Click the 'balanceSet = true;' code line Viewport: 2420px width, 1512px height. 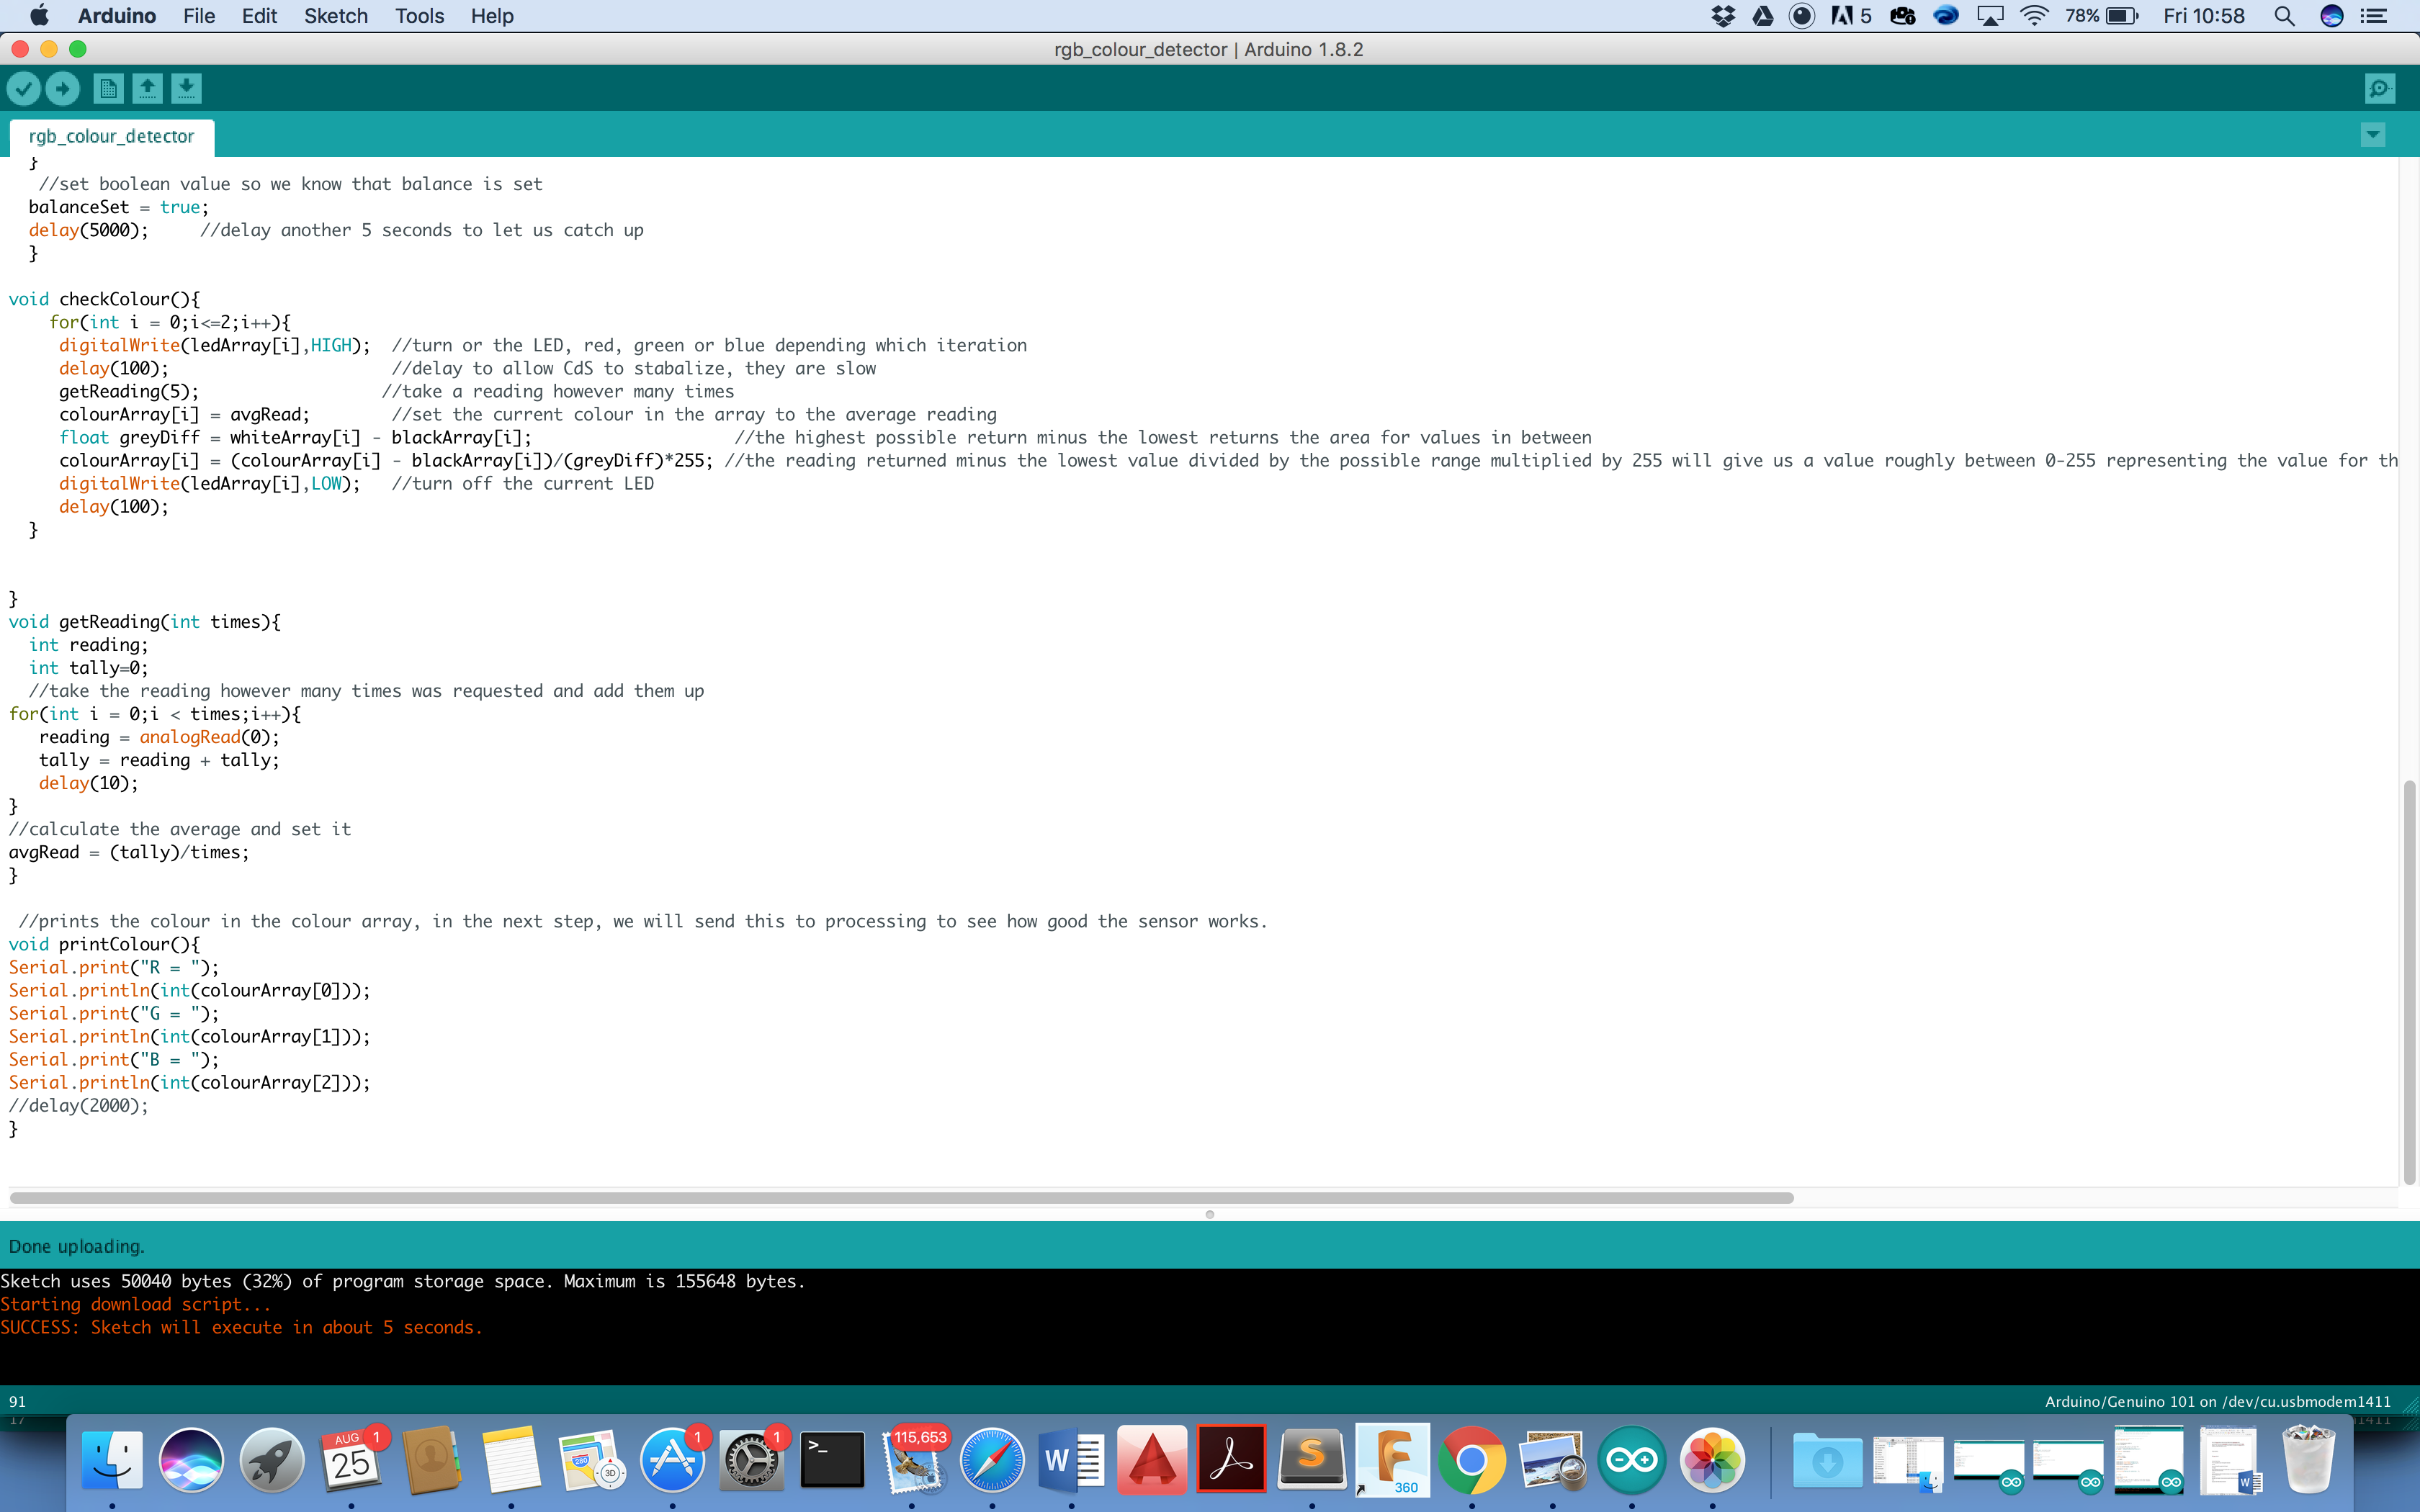click(x=118, y=207)
